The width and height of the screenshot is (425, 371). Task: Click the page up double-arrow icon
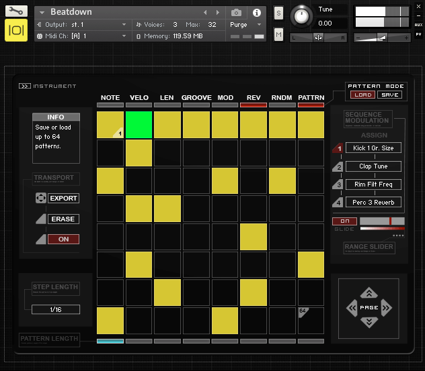pyautogui.click(x=369, y=293)
